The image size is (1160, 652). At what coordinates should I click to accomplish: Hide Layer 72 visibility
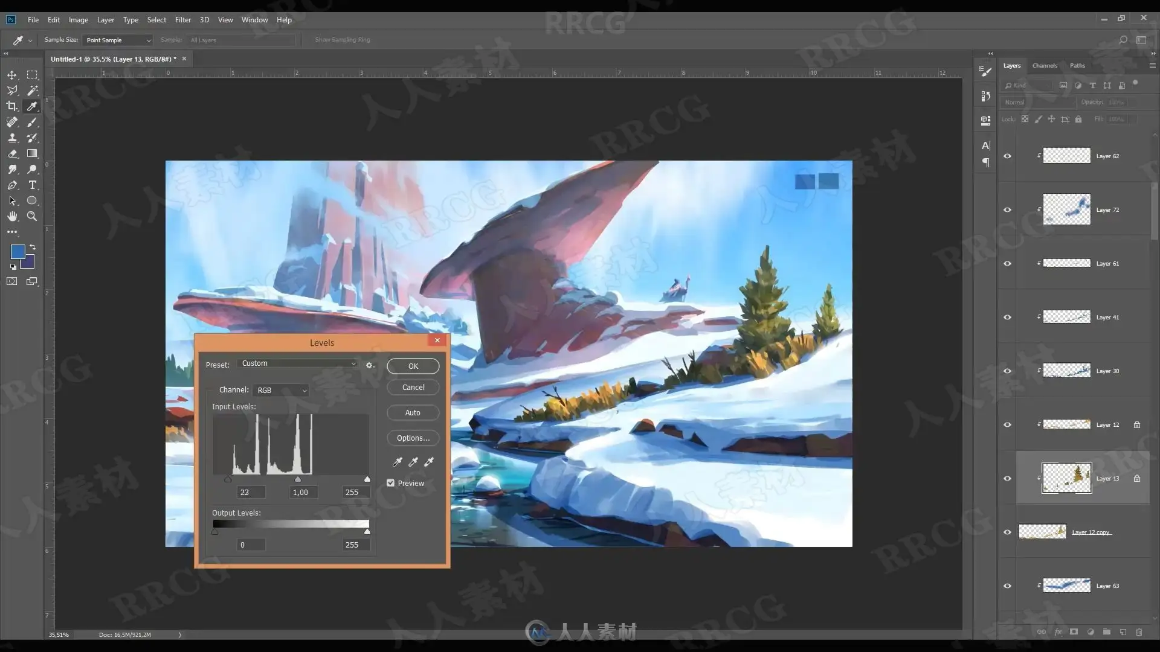(x=1007, y=209)
